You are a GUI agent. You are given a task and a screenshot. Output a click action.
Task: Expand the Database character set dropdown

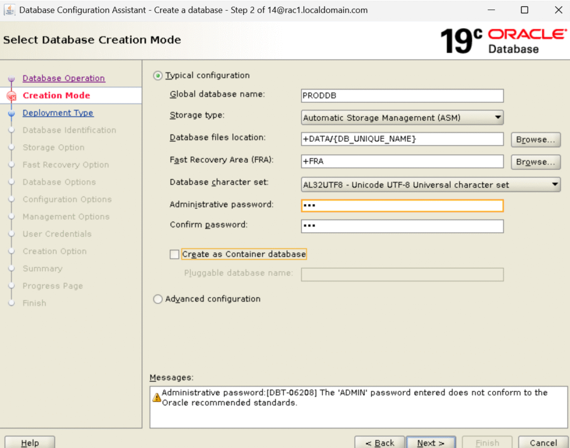pos(430,185)
